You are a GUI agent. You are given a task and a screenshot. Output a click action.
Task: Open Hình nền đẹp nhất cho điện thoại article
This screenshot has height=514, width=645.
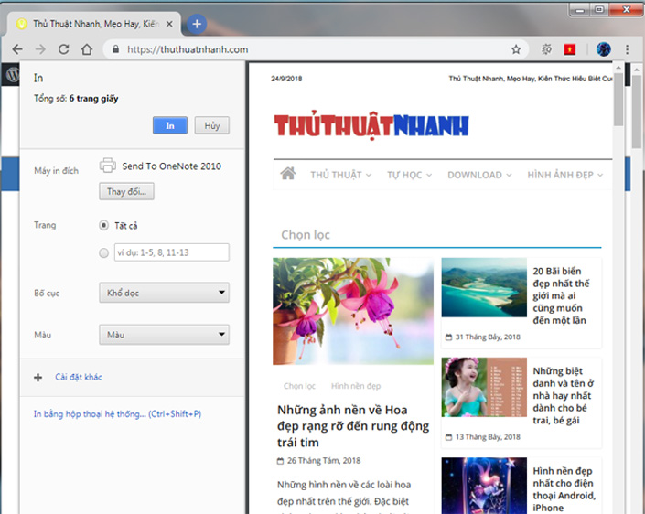click(x=564, y=489)
